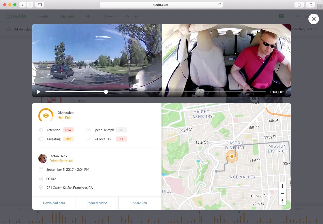Open the Drivers tab
Screen dimensions: 323x224
pyautogui.click(x=109, y=16)
